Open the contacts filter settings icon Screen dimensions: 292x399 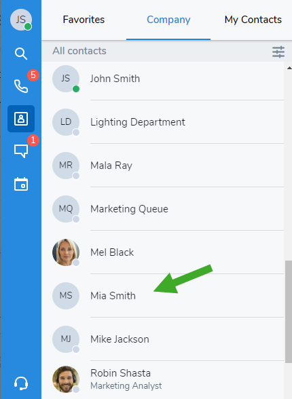(278, 52)
